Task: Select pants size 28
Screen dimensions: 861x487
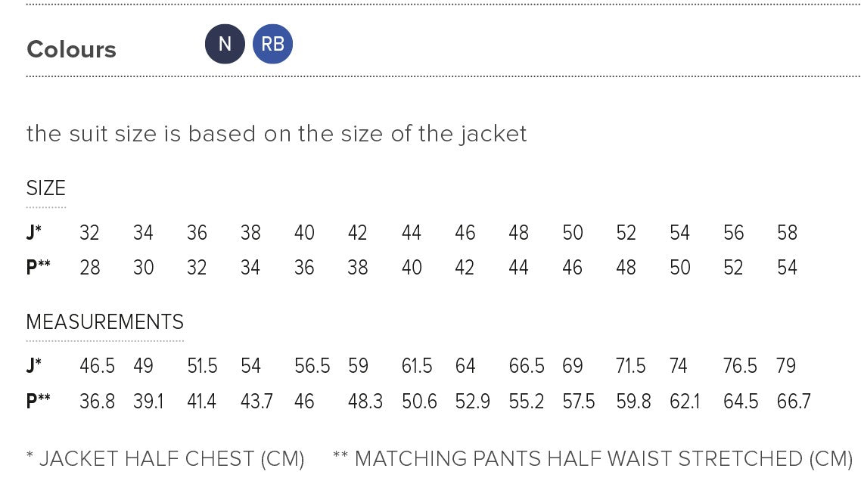Action: pos(89,268)
